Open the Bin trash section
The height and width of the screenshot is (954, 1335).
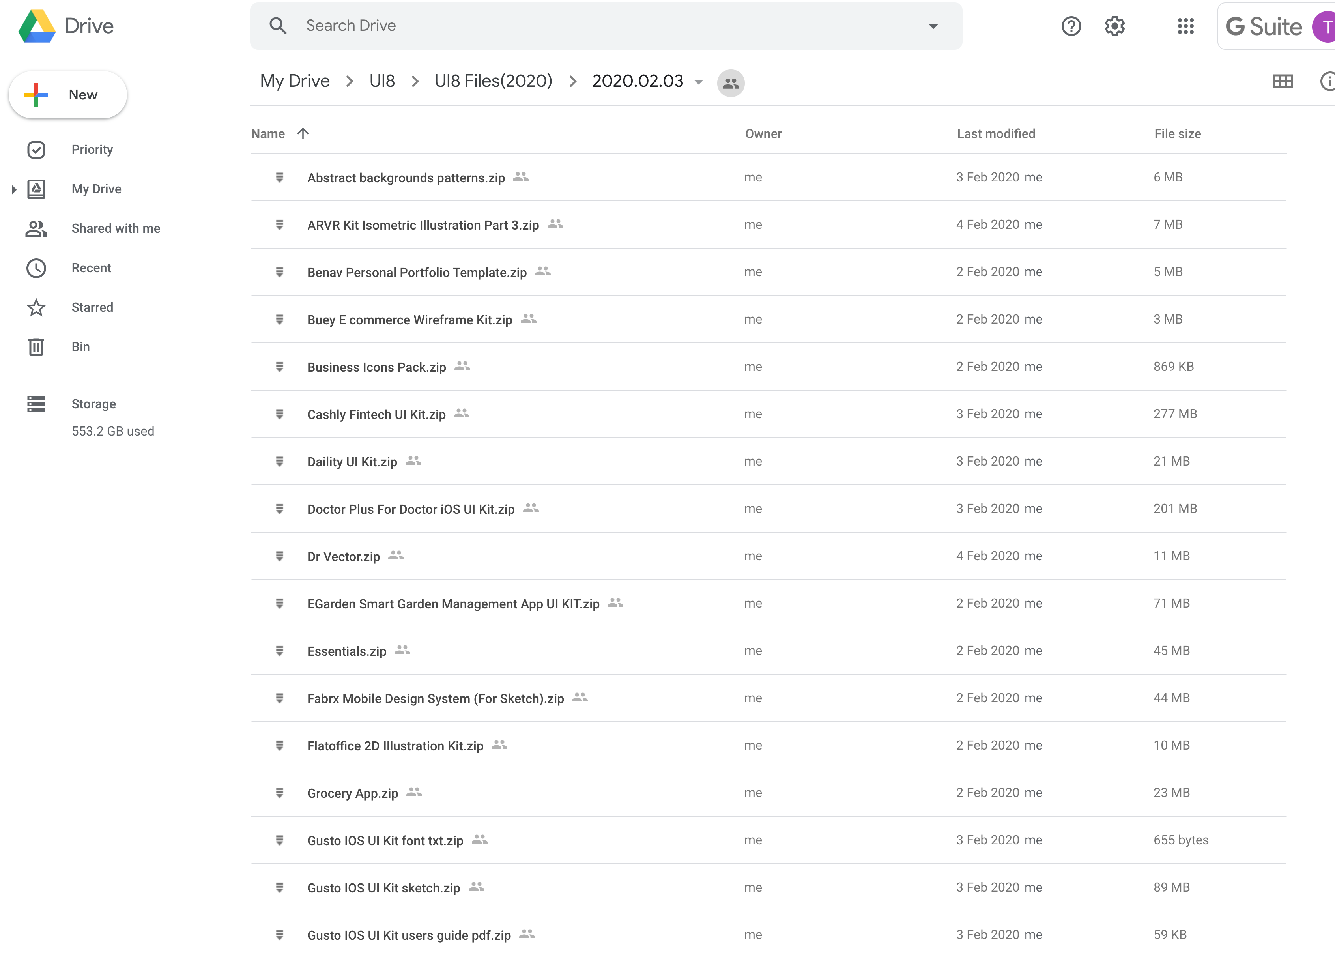click(x=80, y=346)
